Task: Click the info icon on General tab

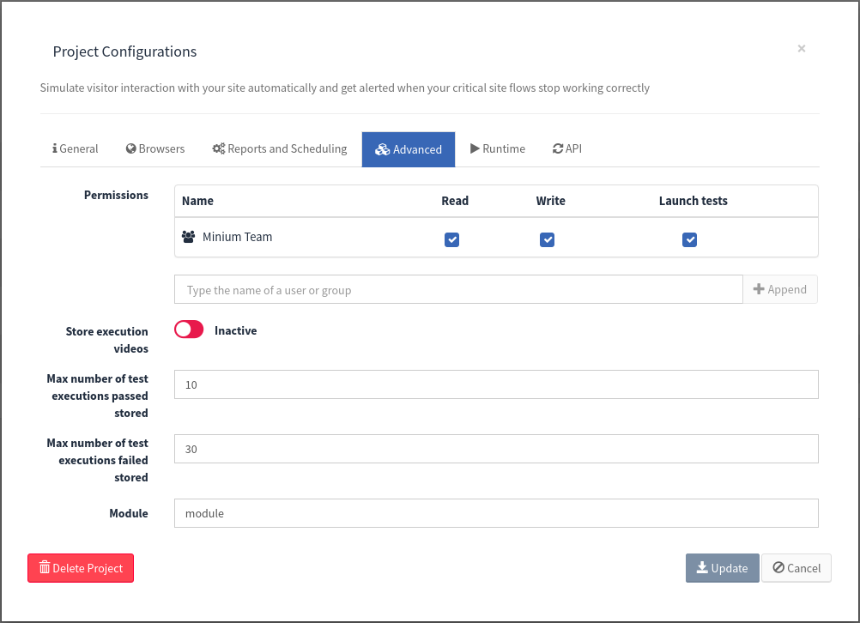Action: coord(55,148)
